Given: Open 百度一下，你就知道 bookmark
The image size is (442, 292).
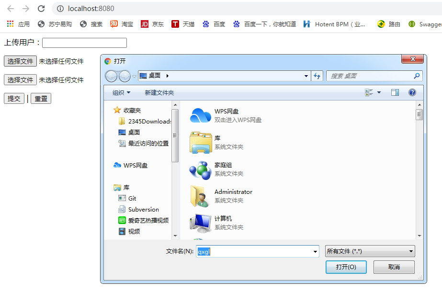Looking at the screenshot, I should point(264,24).
